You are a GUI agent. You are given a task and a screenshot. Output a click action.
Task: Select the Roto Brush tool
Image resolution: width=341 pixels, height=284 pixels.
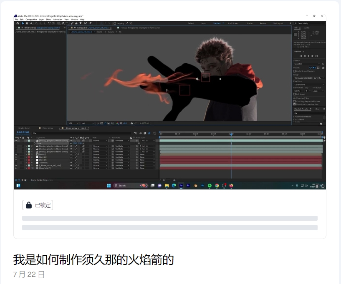coord(86,23)
